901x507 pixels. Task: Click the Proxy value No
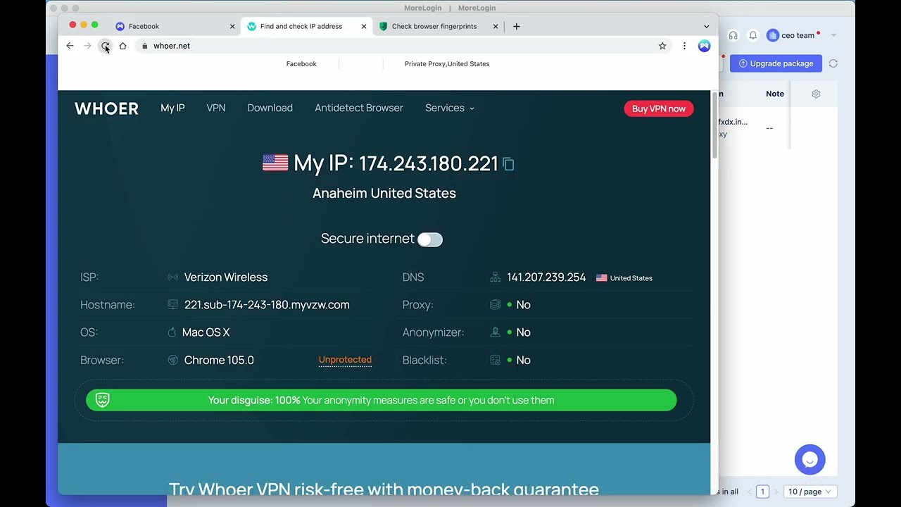tap(523, 305)
